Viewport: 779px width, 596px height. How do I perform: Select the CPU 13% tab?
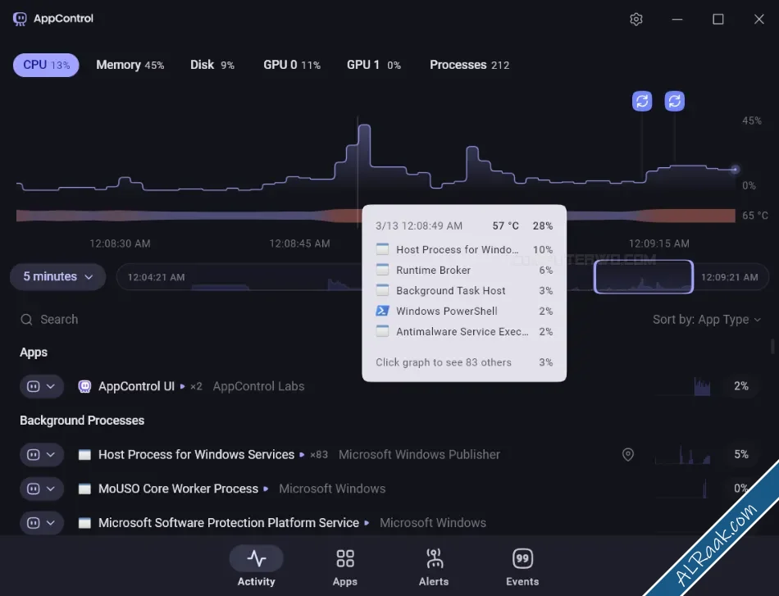coord(46,65)
